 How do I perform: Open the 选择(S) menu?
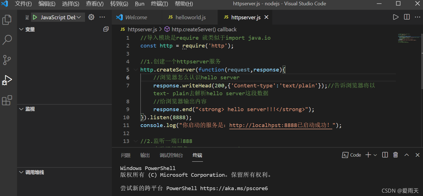(70, 4)
